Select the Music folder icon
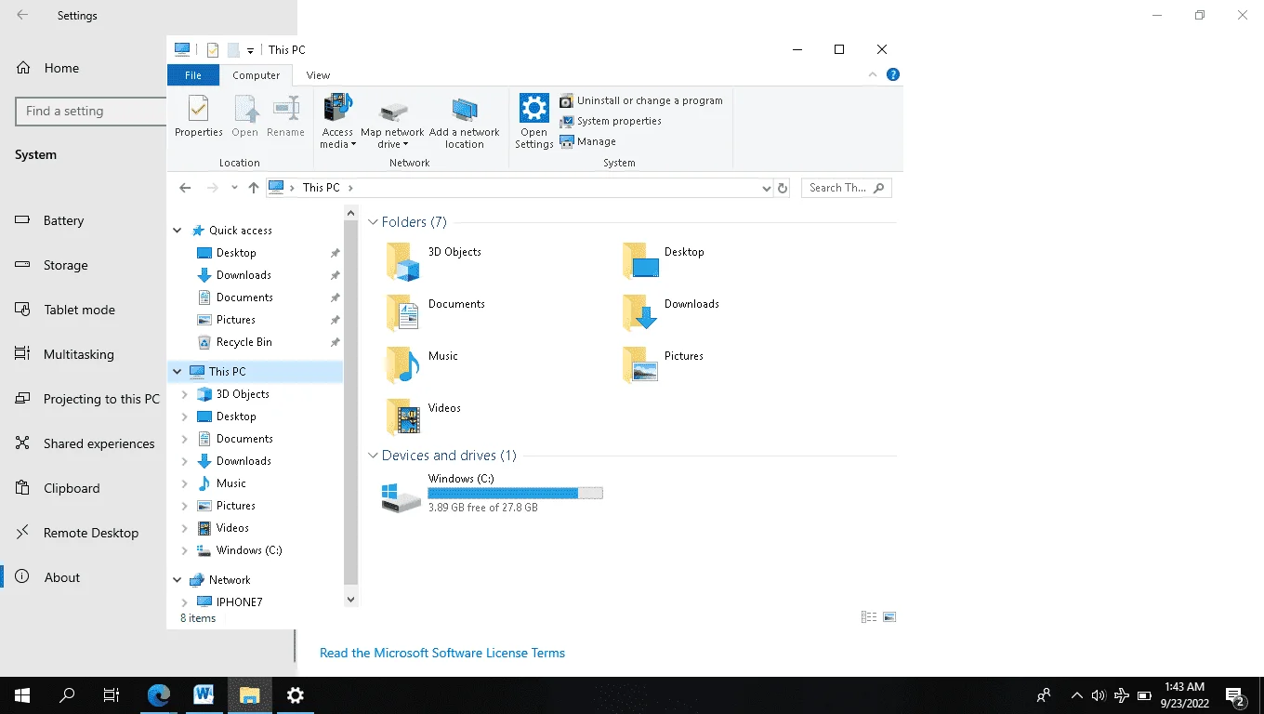The height and width of the screenshot is (714, 1264). (x=403, y=365)
